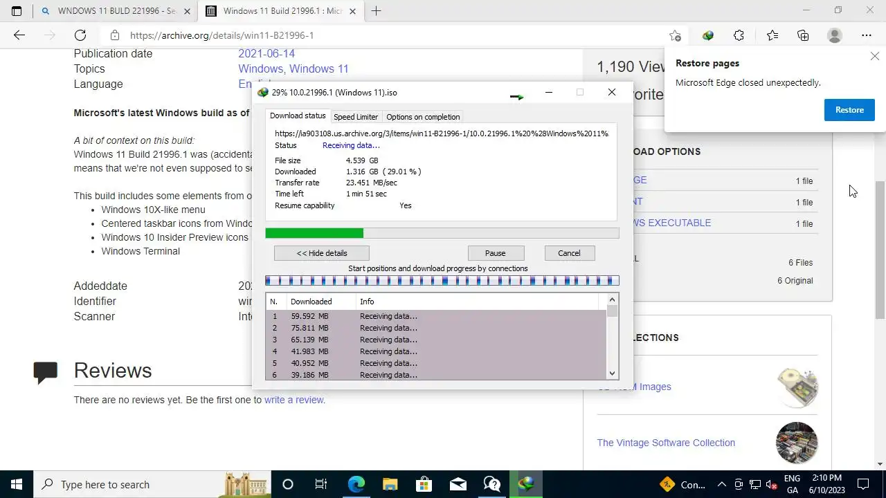Open the Windows, Windows 11 topics link
The height and width of the screenshot is (498, 886).
[x=293, y=68]
